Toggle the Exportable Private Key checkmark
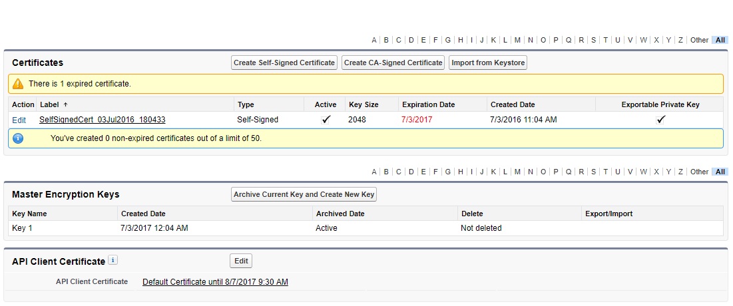This screenshot has height=306, width=733. point(660,120)
